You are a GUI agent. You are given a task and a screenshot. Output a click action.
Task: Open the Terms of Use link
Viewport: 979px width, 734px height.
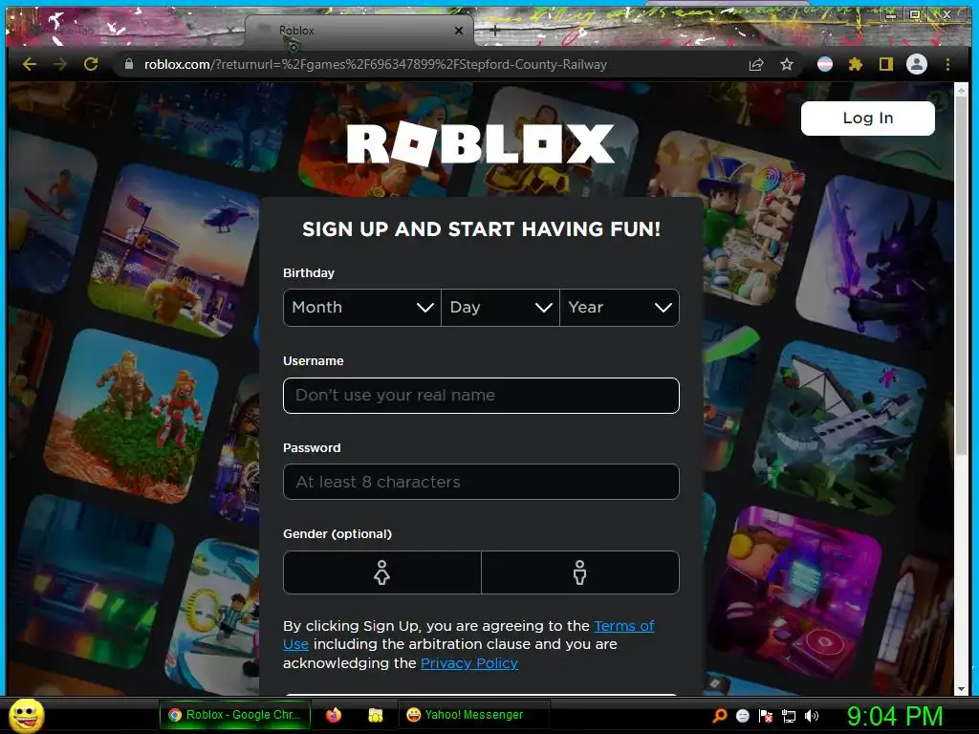pos(623,626)
